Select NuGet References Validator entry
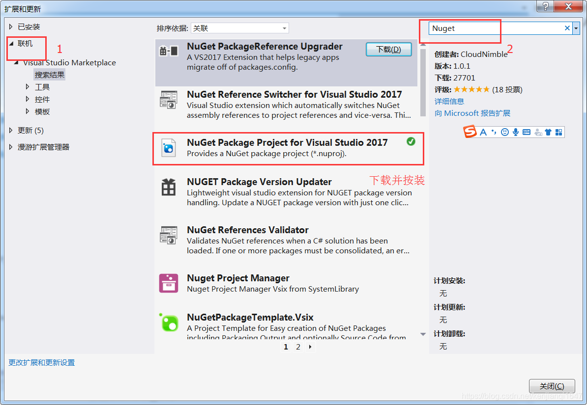Viewport: 587px width, 405px height. [x=287, y=240]
